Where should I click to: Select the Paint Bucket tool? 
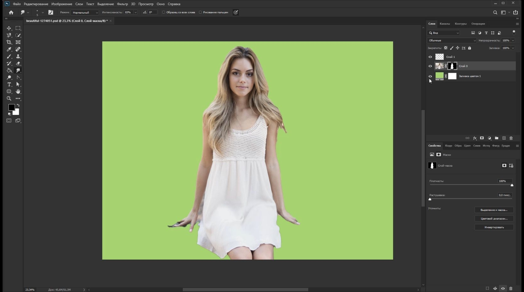(9, 70)
